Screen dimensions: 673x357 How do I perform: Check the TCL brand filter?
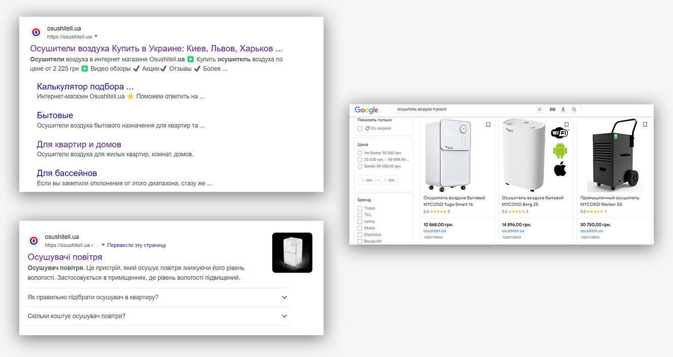pyautogui.click(x=360, y=215)
